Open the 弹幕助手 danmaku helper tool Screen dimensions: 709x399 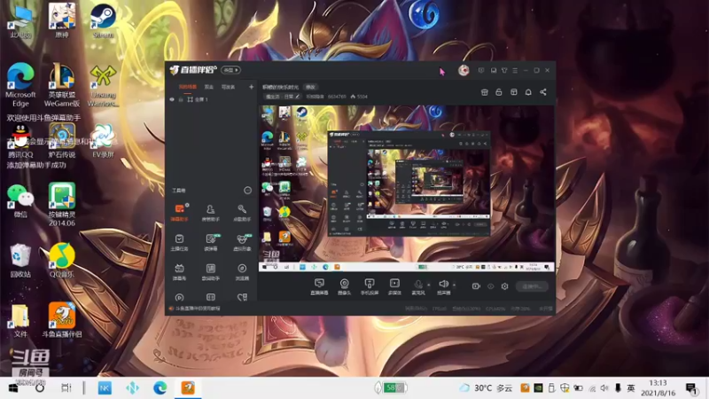pyautogui.click(x=180, y=213)
